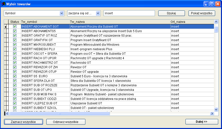Viewport: 222px width, 129px height.
Task: Click the Pokaż wszystko button
Action: pos(202,13)
